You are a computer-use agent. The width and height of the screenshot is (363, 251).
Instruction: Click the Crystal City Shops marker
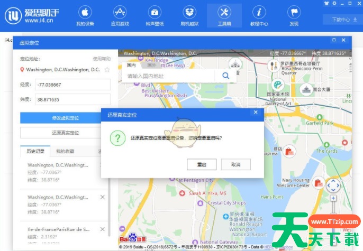[200, 203]
